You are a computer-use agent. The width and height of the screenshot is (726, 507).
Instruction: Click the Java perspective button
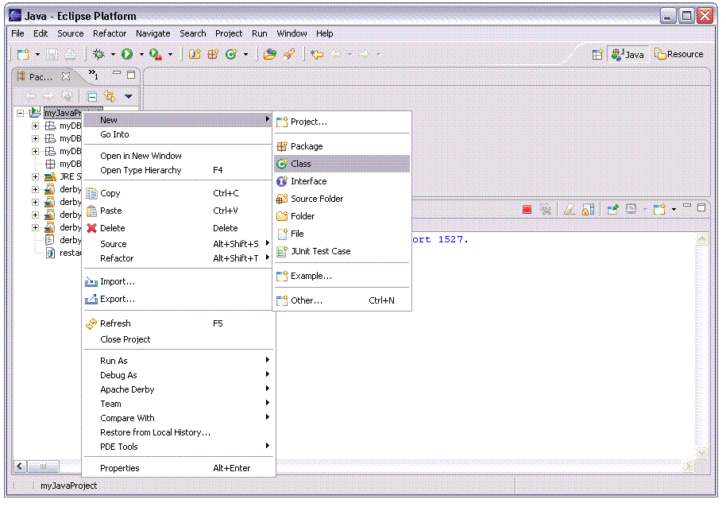coord(628,54)
